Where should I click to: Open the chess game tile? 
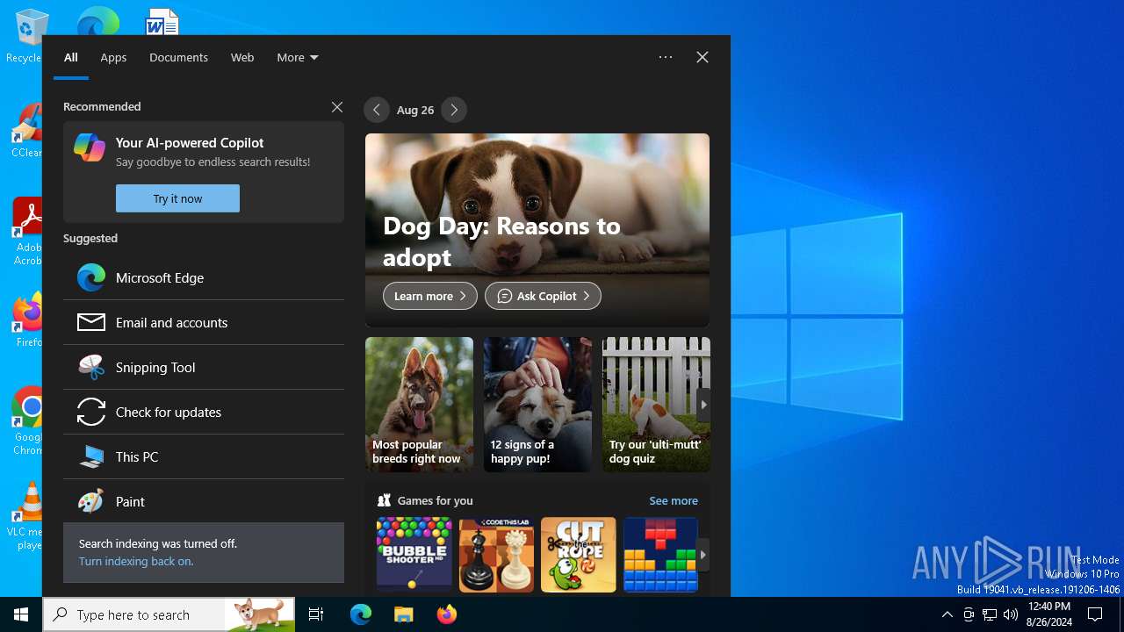pyautogui.click(x=496, y=555)
